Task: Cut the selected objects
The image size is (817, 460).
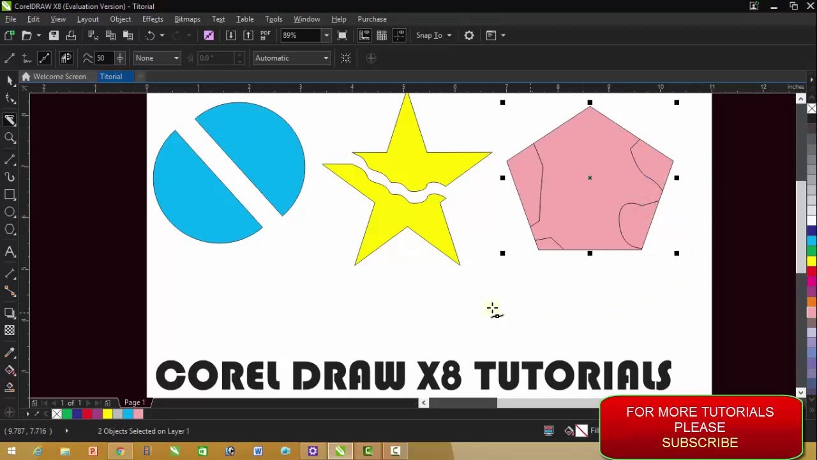Action: pos(93,35)
